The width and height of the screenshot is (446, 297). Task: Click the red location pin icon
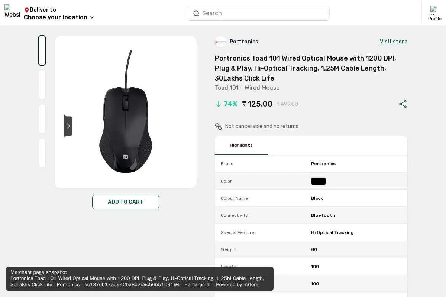(x=26, y=10)
